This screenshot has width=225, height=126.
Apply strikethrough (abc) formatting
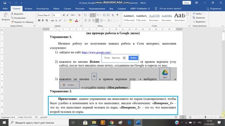tap(52, 21)
